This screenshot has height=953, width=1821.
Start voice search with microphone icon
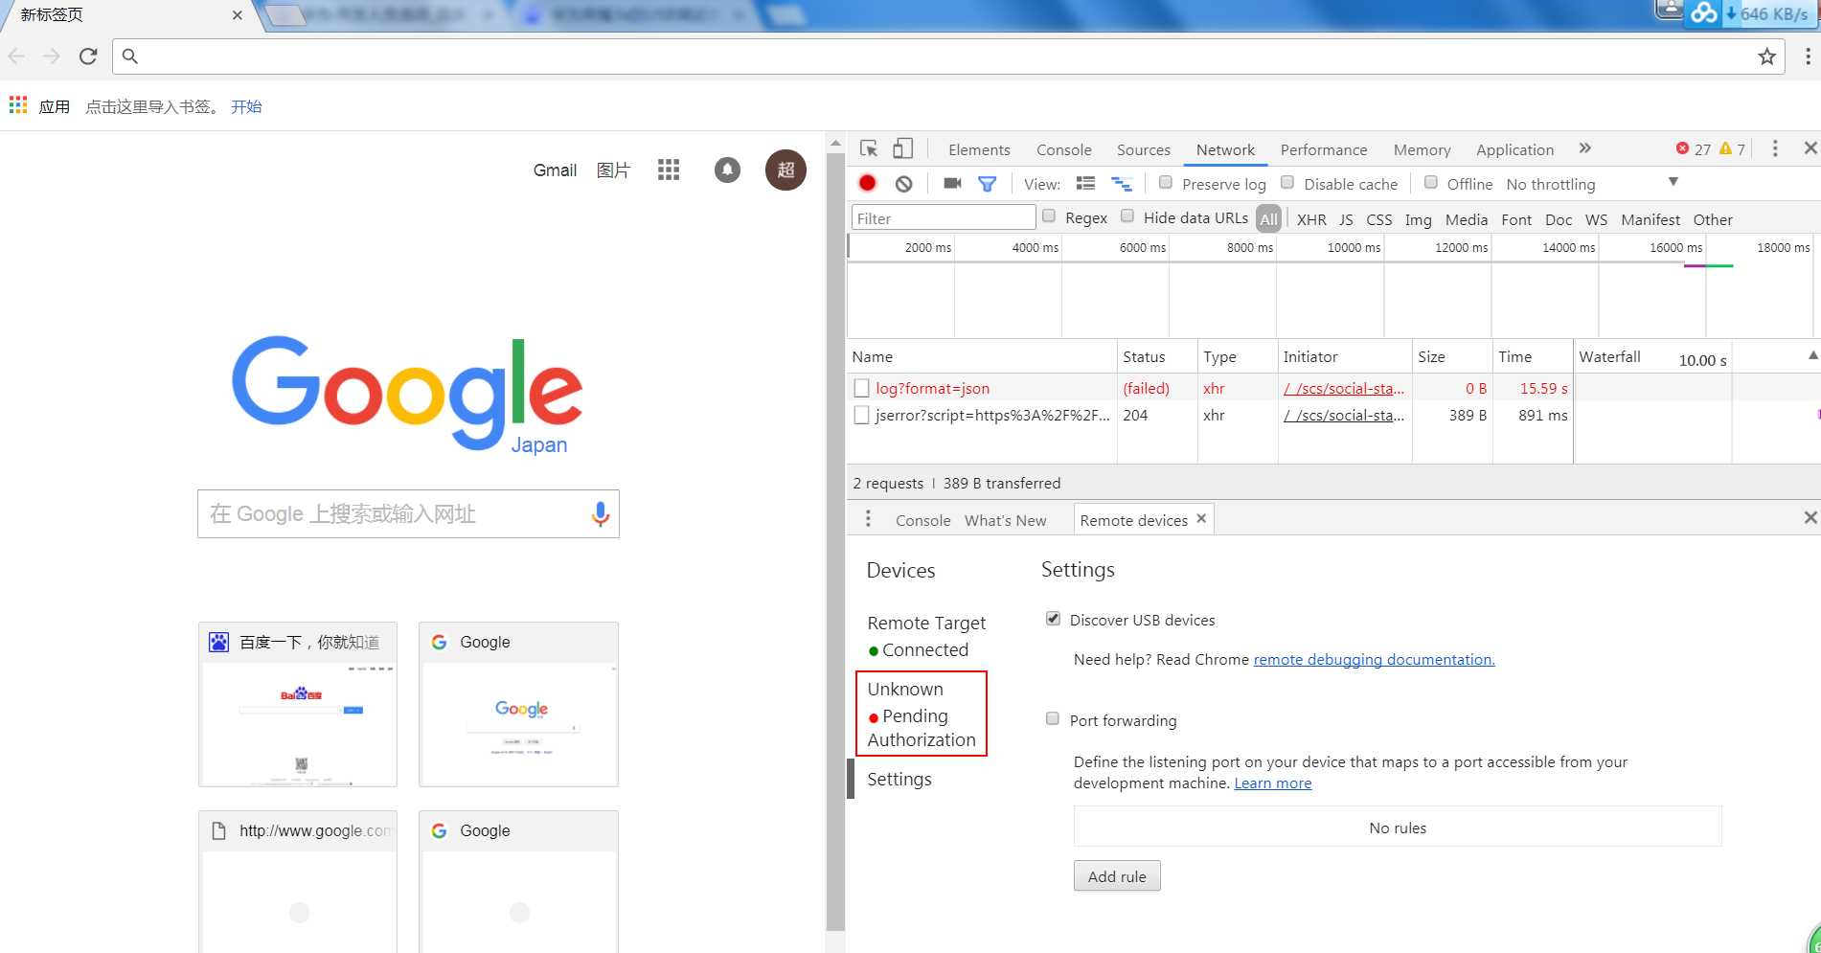click(x=600, y=514)
